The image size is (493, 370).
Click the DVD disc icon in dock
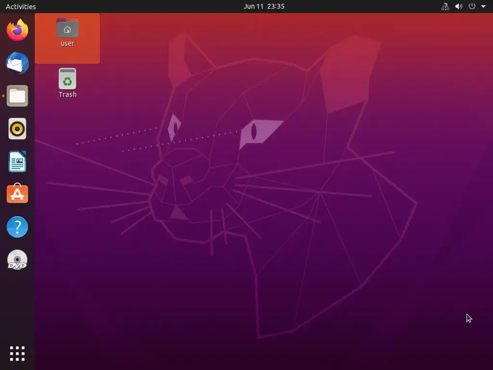pyautogui.click(x=17, y=260)
